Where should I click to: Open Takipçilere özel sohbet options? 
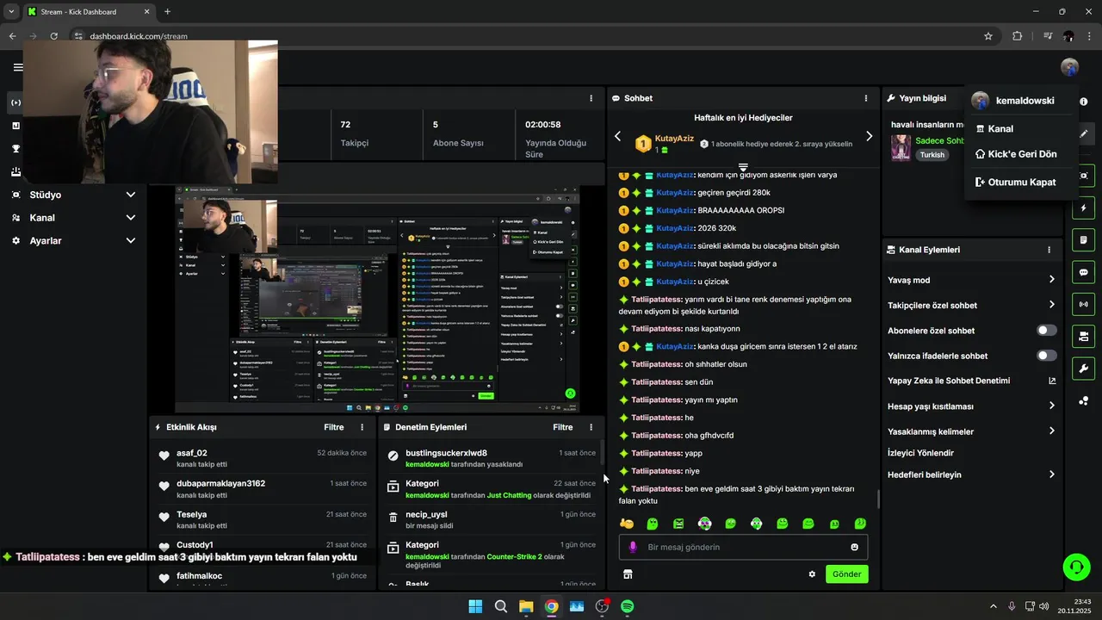tap(971, 305)
